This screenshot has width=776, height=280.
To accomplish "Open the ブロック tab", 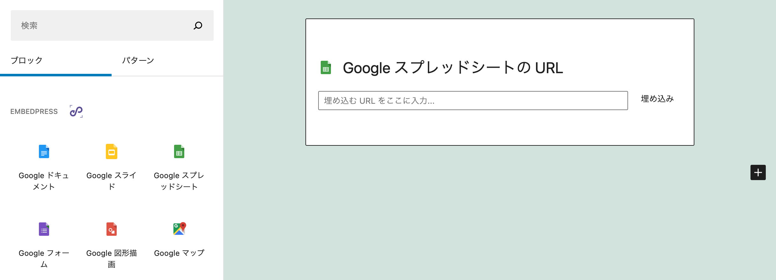I will pos(26,60).
